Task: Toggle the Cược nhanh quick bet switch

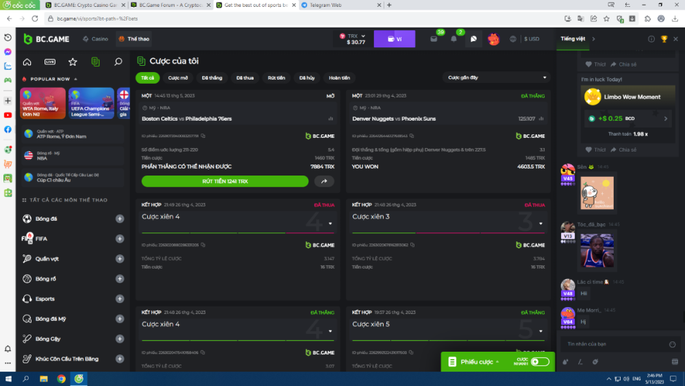Action: (540, 361)
